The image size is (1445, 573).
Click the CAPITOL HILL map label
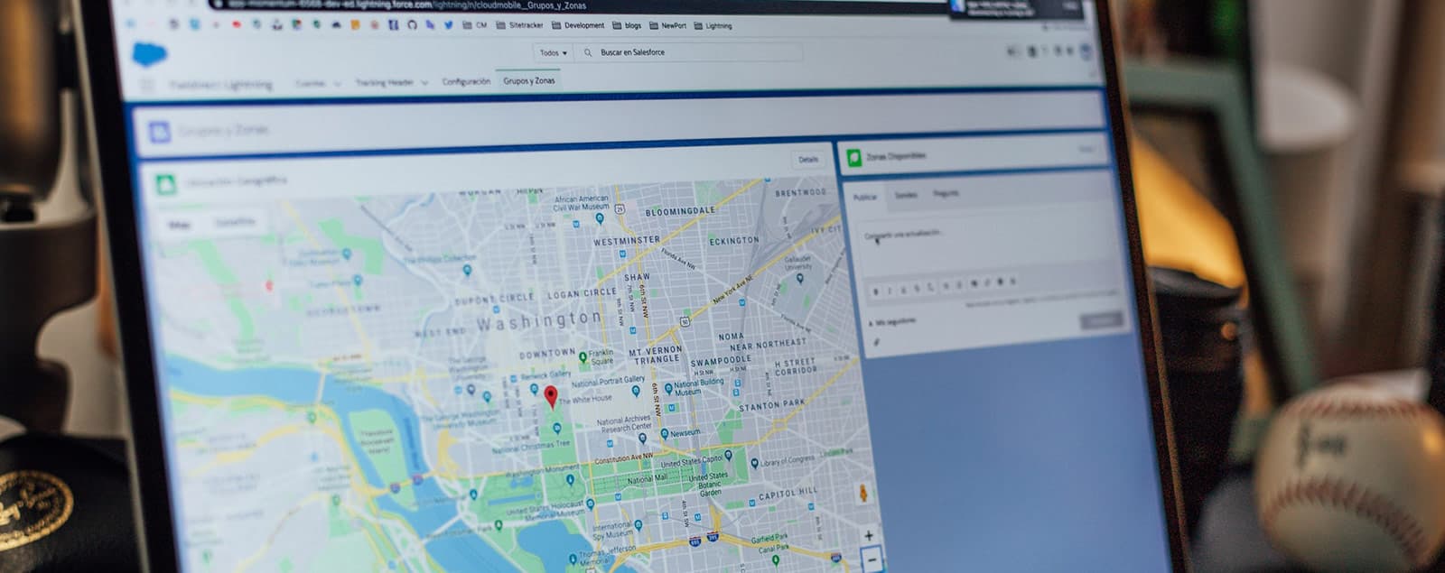coord(788,494)
